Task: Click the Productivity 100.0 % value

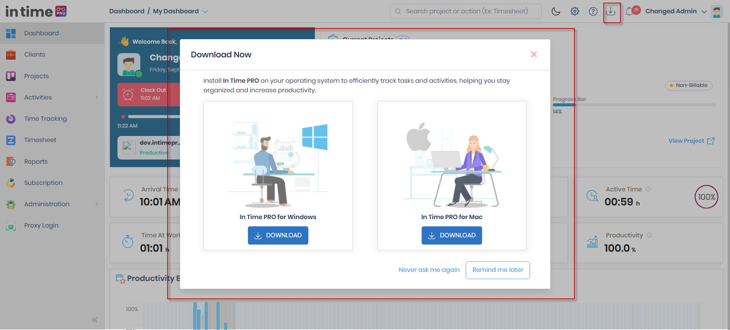Action: [x=620, y=248]
